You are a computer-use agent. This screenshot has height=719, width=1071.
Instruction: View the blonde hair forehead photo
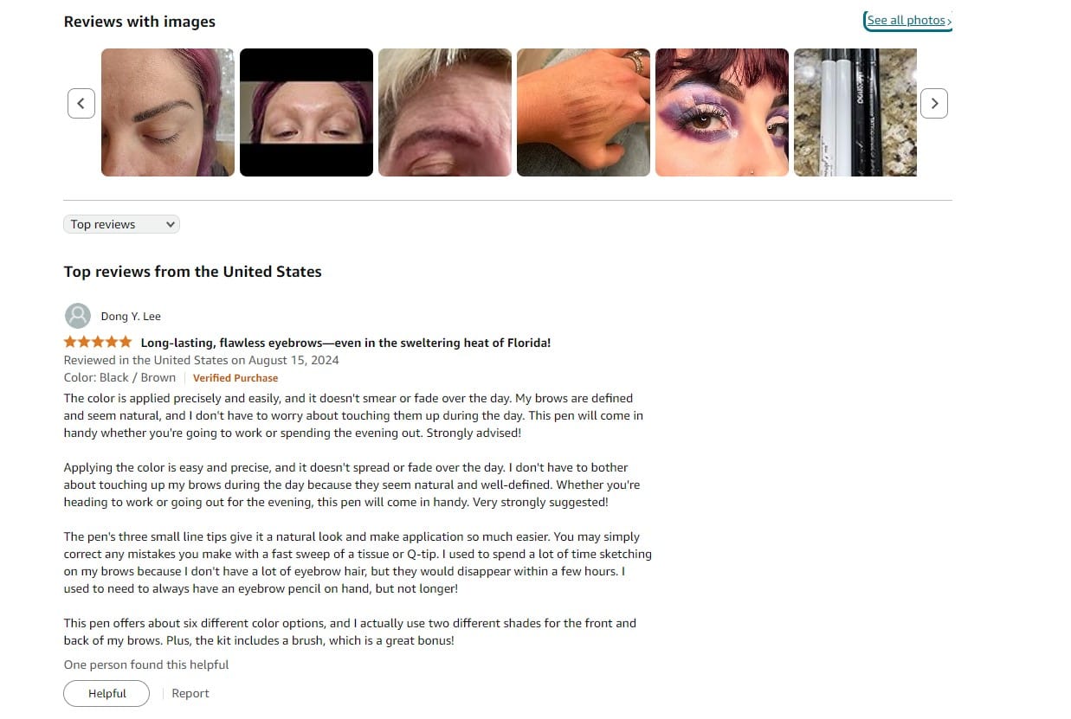coord(445,112)
